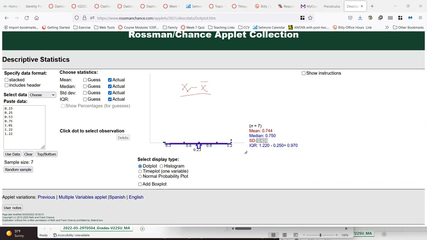Tick the IQR Guess checkbox
427x240 pixels.
click(85, 99)
